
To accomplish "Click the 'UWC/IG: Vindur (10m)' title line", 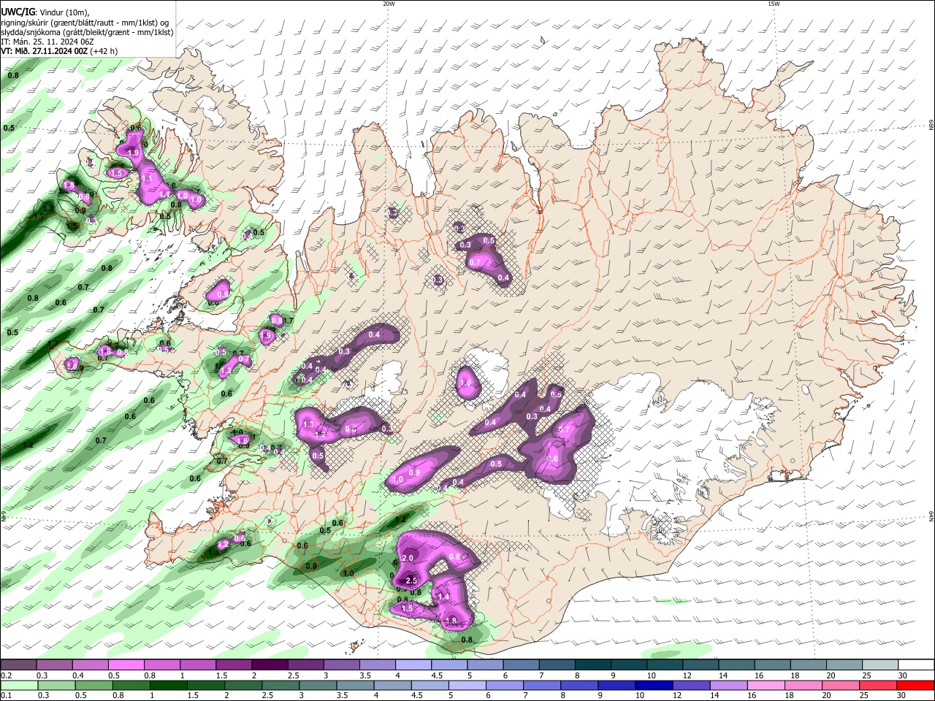I will (x=45, y=12).
